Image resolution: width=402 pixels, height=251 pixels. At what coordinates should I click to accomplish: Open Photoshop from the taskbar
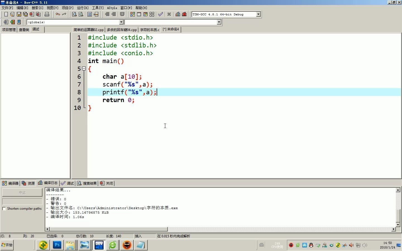coord(57,245)
